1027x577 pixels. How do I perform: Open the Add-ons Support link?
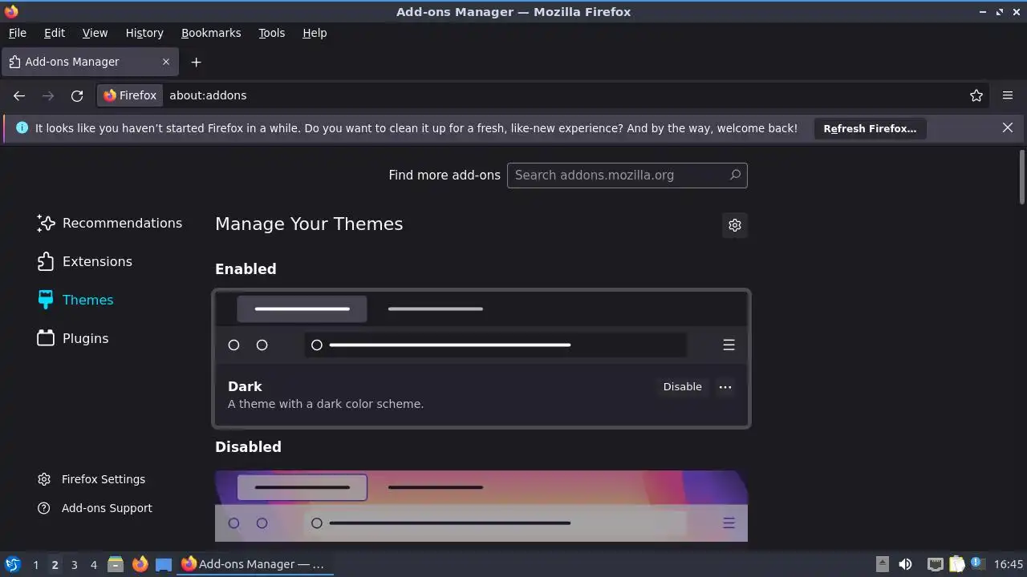94,508
